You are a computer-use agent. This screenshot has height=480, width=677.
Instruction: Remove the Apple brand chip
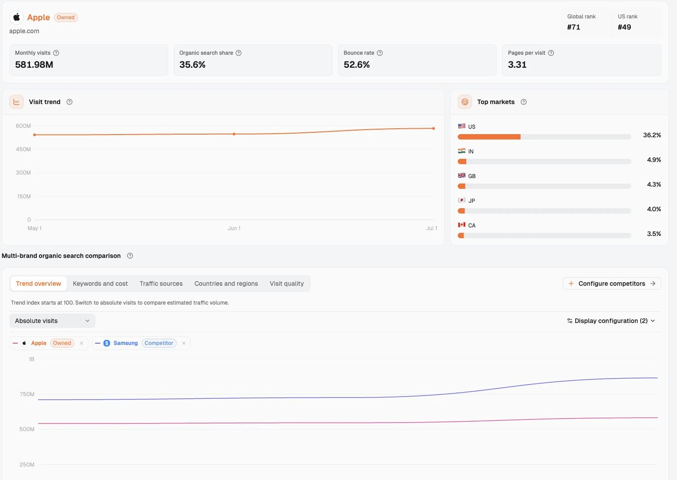pyautogui.click(x=82, y=343)
